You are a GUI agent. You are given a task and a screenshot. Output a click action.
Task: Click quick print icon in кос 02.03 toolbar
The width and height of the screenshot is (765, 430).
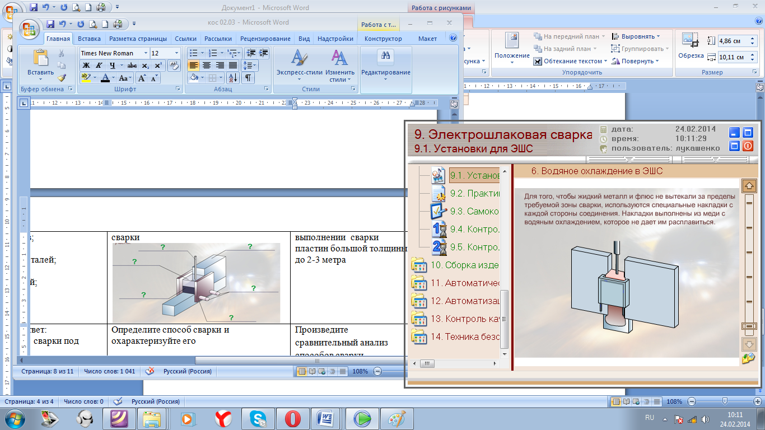coord(118,24)
